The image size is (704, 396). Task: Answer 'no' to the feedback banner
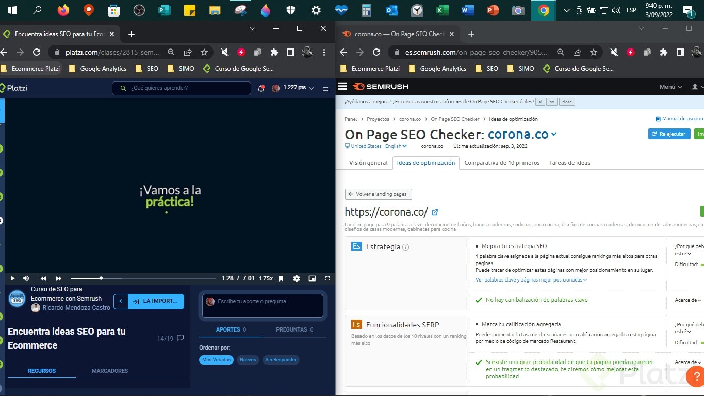pyautogui.click(x=552, y=102)
